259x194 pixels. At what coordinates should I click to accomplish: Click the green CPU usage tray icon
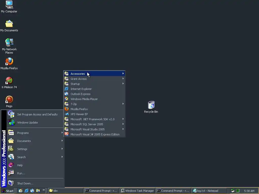pos(238,191)
